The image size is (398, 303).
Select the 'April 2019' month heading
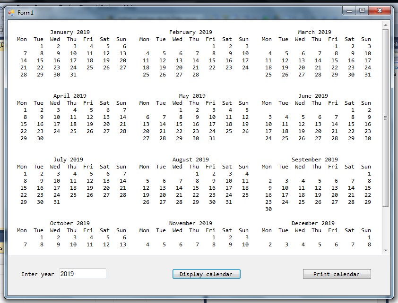tap(70, 96)
